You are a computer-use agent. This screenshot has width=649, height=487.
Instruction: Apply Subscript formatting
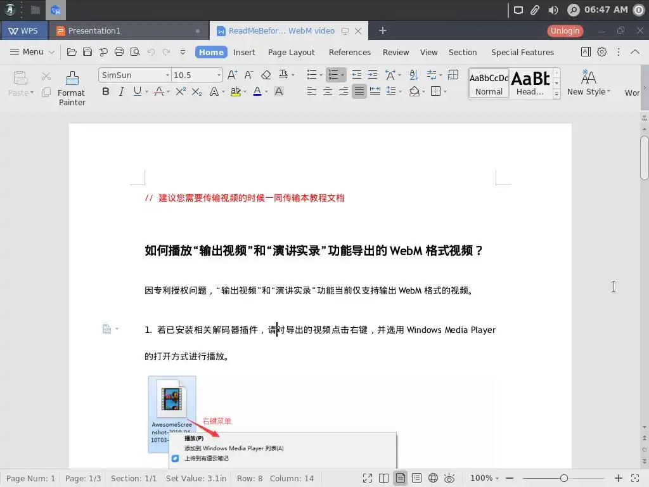(196, 91)
